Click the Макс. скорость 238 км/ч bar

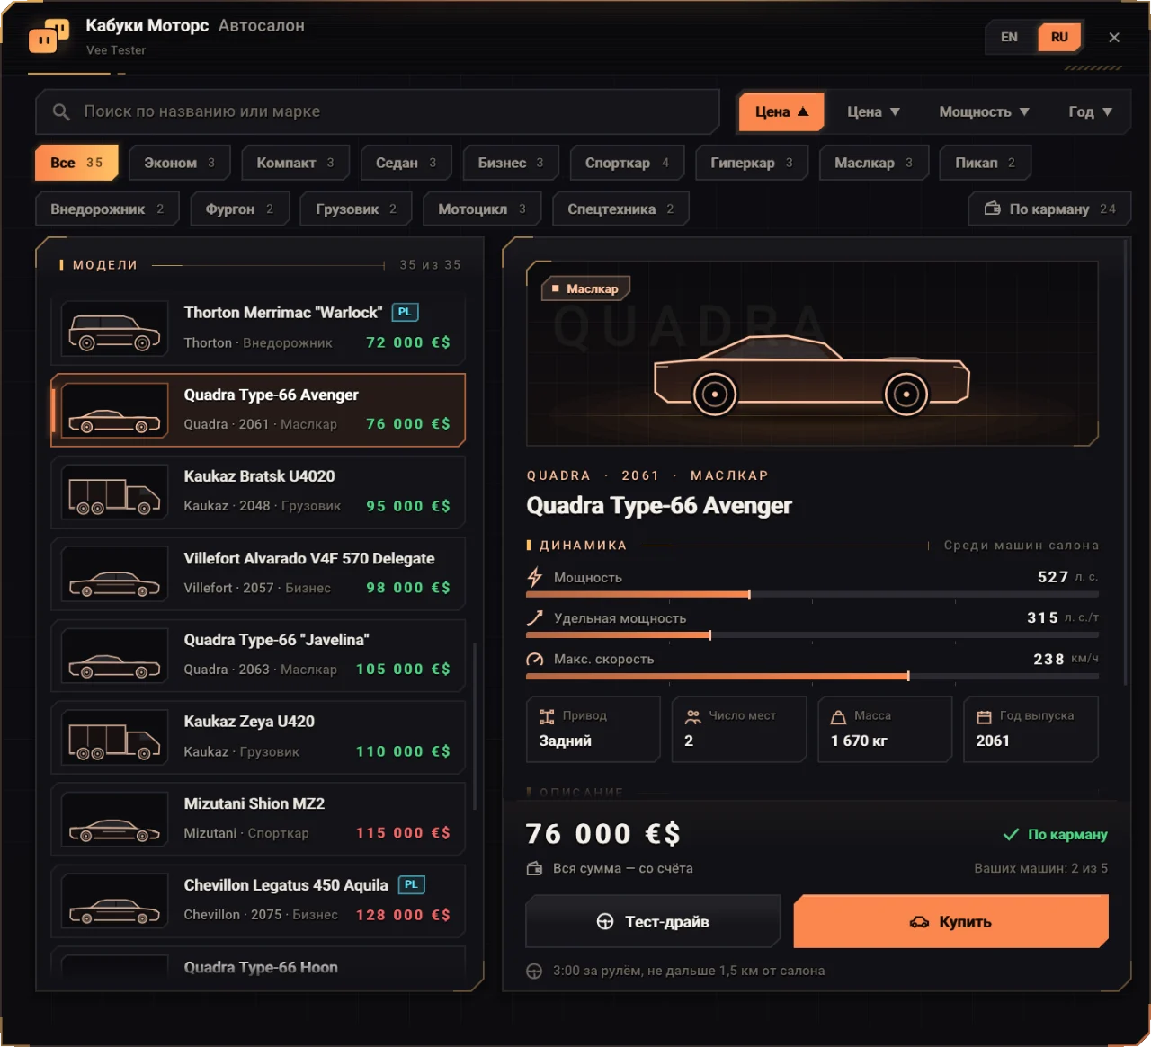pos(812,676)
